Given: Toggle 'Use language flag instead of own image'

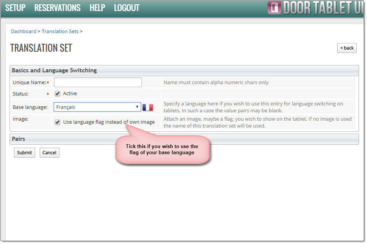Looking at the screenshot, I should click(x=58, y=122).
